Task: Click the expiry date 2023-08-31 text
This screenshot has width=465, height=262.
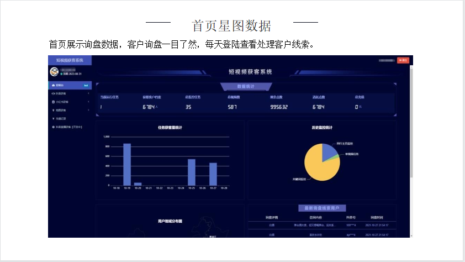Action: tap(74, 74)
